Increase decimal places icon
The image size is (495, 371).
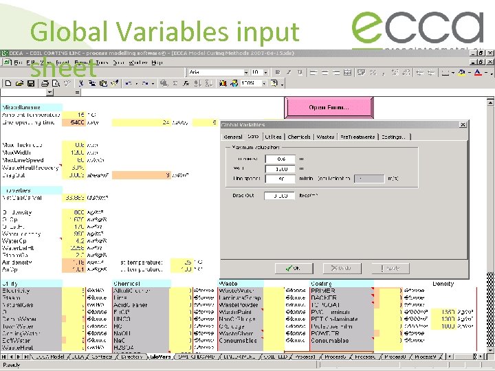[x=395, y=73]
